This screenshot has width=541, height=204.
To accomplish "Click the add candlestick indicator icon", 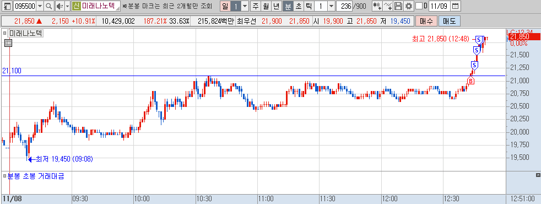I will (377, 6).
